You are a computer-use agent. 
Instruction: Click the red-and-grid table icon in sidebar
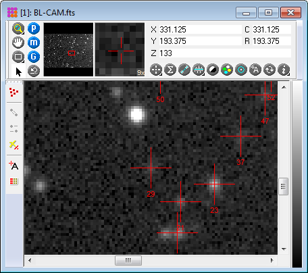[14, 181]
